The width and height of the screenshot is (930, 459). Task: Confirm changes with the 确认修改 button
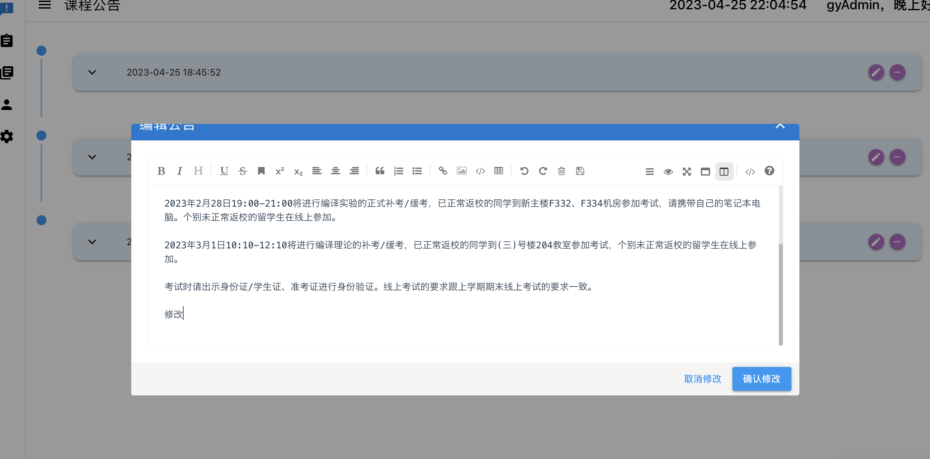pos(761,379)
